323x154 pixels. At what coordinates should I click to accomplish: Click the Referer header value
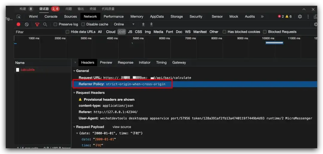tap(115, 112)
